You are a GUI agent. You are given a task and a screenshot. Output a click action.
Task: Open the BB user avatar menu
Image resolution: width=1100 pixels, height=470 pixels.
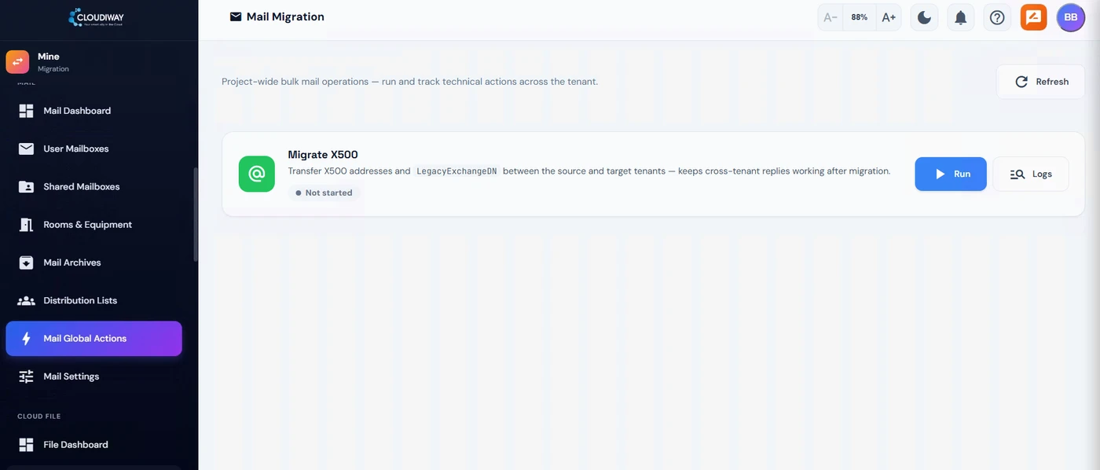click(x=1071, y=17)
